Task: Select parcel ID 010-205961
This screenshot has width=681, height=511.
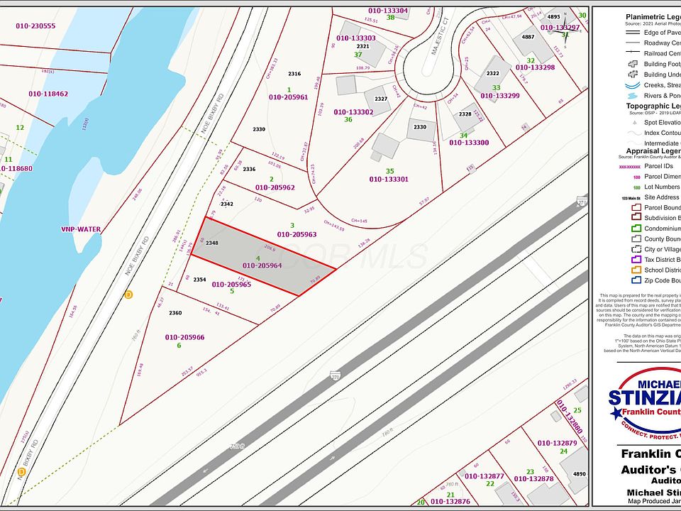Action: click(289, 97)
